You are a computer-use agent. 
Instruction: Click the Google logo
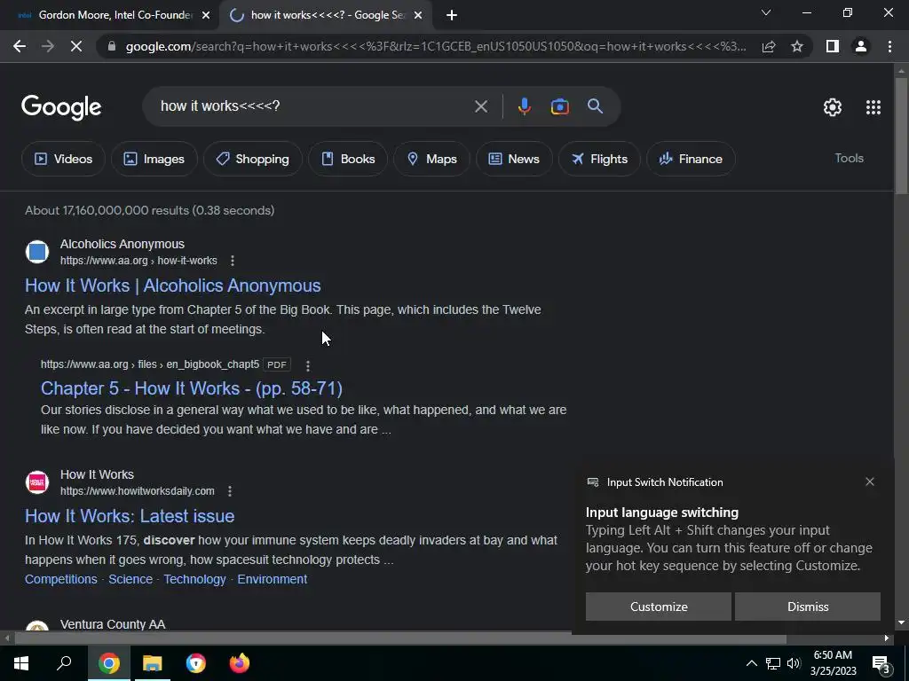coord(61,107)
